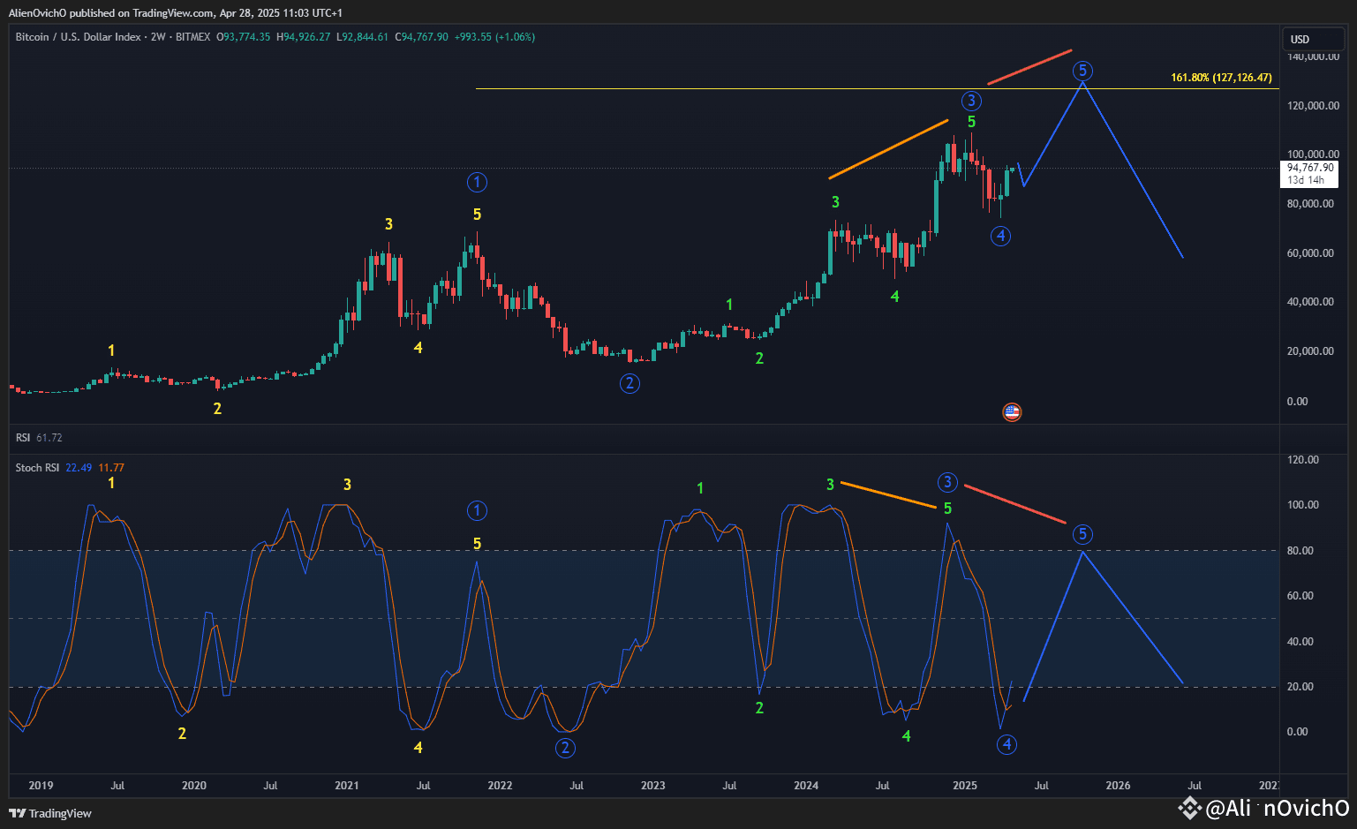
Task: Select yellow wave 3 label on the price chart
Action: [x=388, y=224]
